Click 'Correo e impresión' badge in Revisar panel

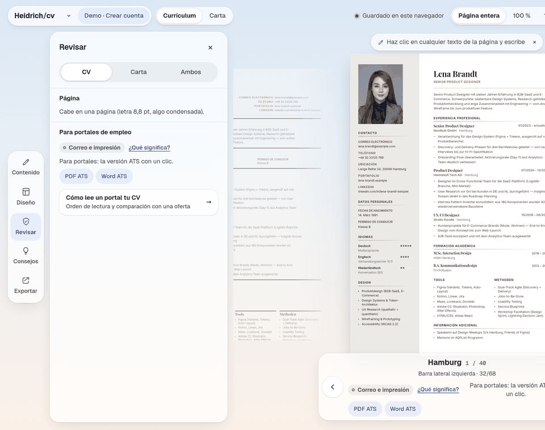(x=92, y=147)
